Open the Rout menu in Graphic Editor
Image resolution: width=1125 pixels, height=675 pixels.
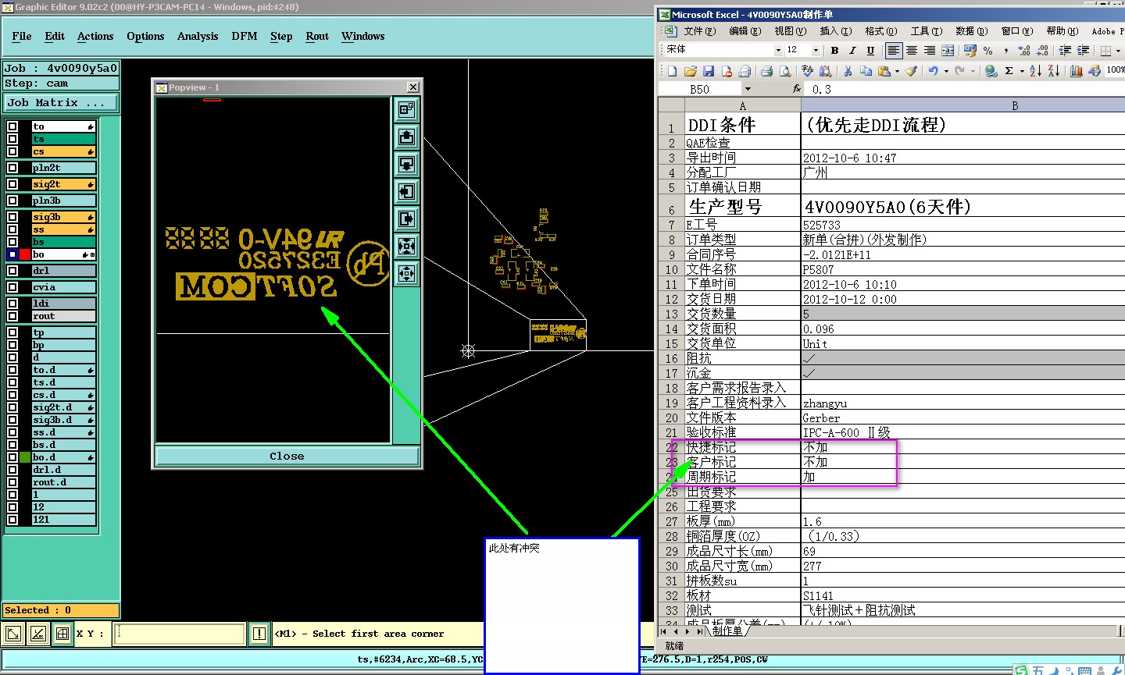pyautogui.click(x=317, y=36)
